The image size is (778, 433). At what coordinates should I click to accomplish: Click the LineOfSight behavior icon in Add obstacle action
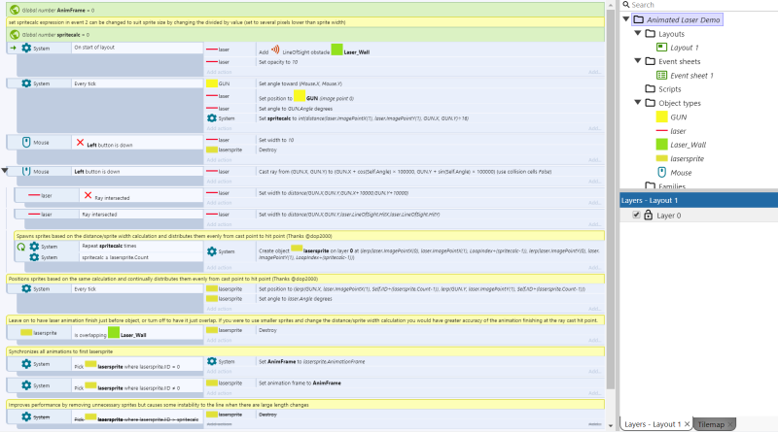coord(275,50)
